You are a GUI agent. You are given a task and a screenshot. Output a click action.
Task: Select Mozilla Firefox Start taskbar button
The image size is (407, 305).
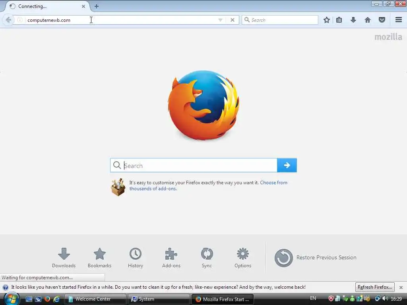point(222,299)
